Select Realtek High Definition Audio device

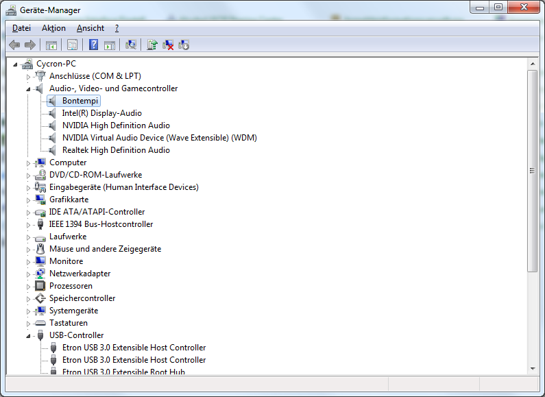point(116,150)
